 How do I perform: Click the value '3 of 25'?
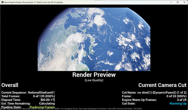coord(182,100)
